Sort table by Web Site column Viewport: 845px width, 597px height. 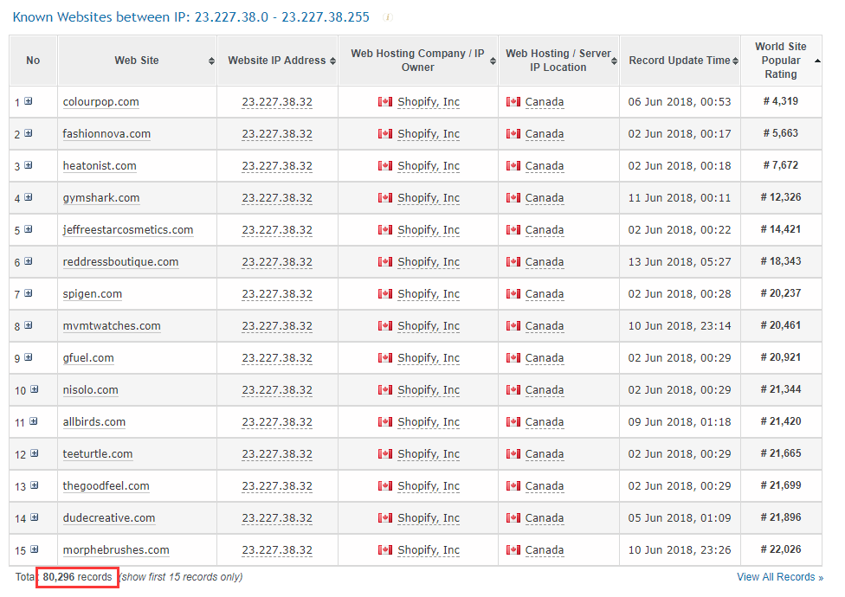pyautogui.click(x=211, y=61)
